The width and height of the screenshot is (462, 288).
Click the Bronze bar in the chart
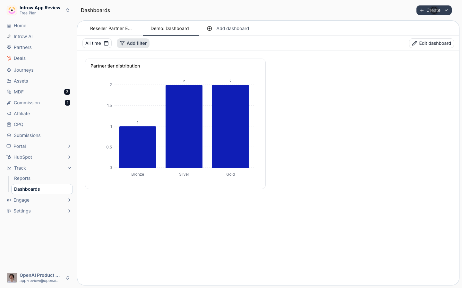coord(138,147)
